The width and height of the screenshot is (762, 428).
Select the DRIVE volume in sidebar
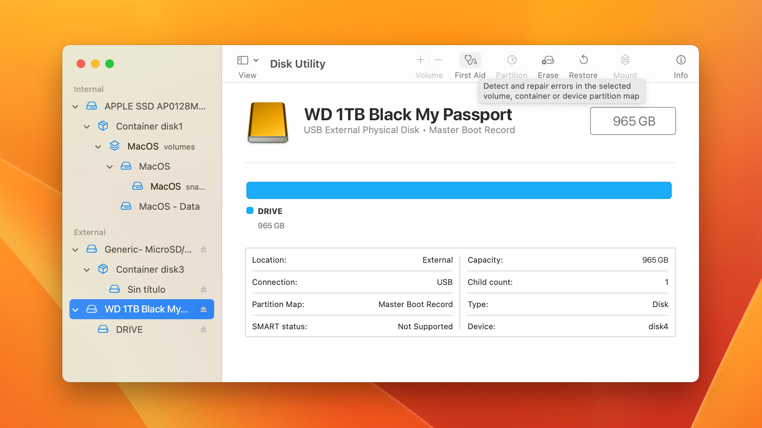(142, 330)
